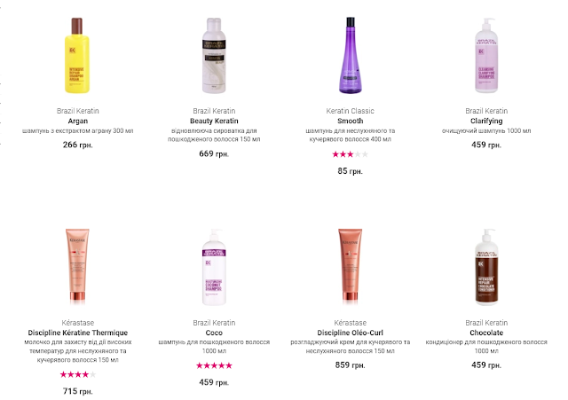Select the Beauty Keratin serum bottle image
Image resolution: width=568 pixels, height=400 pixels.
214,55
